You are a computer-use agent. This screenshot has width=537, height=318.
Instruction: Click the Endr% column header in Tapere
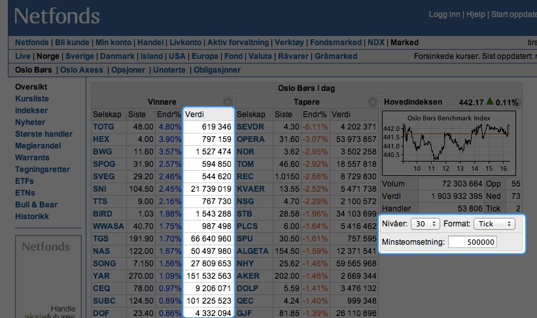[x=315, y=115]
